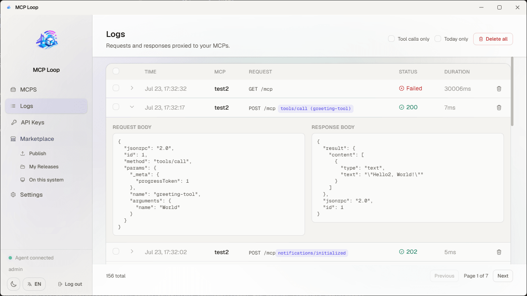Enable the Tool calls only checkbox
Image resolution: width=527 pixels, height=296 pixels.
tap(391, 39)
